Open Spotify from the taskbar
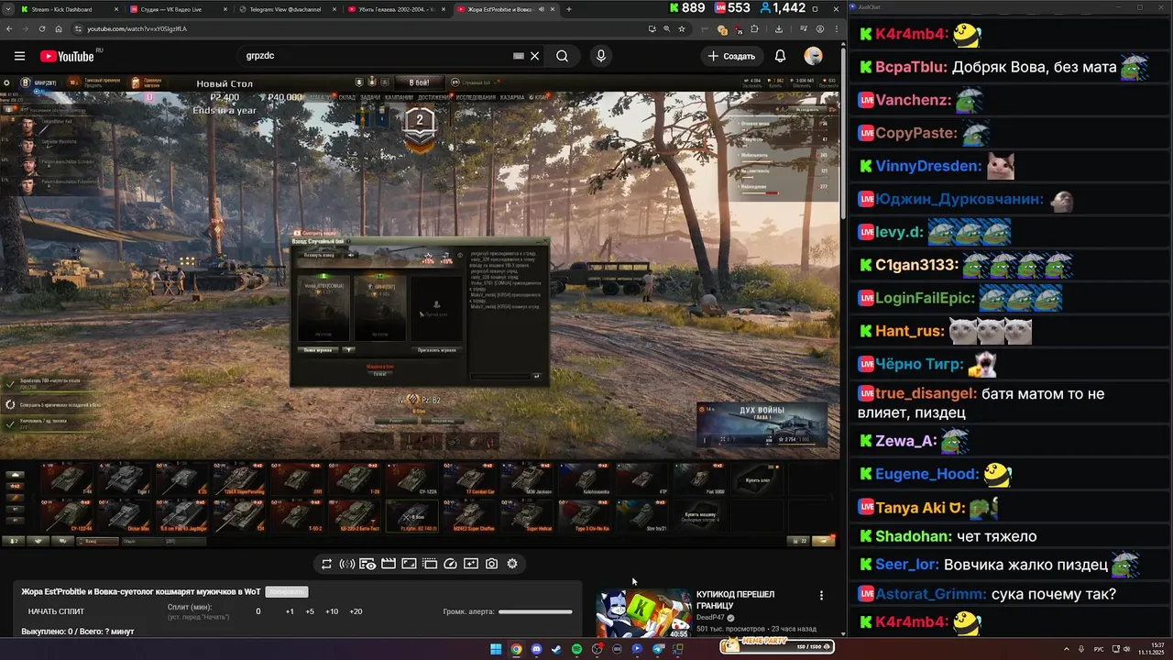Image resolution: width=1173 pixels, height=660 pixels. (576, 649)
